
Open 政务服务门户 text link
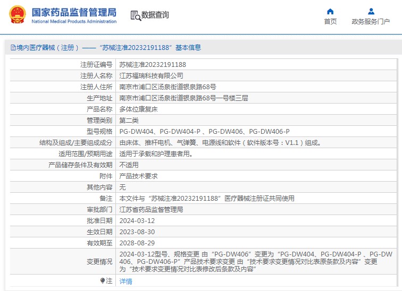click(x=371, y=21)
